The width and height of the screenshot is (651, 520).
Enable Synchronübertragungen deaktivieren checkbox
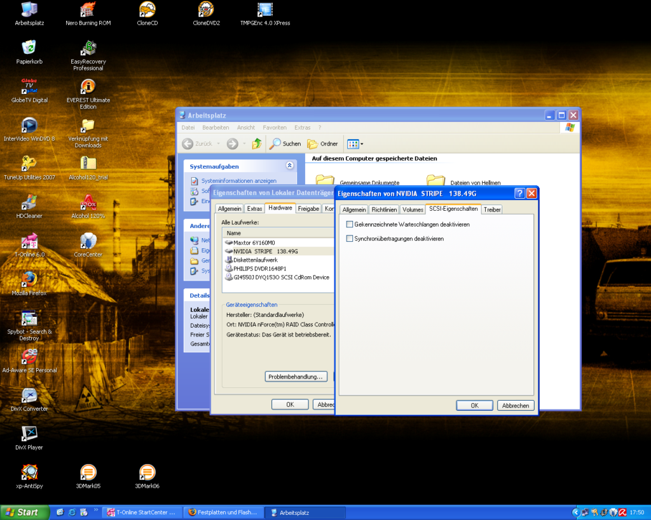[x=350, y=239]
